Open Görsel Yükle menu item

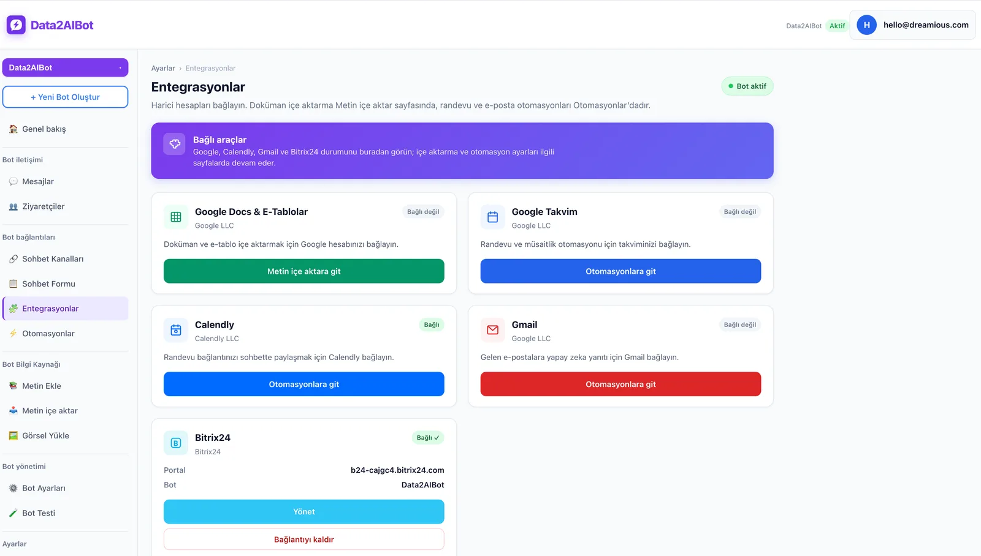point(66,436)
